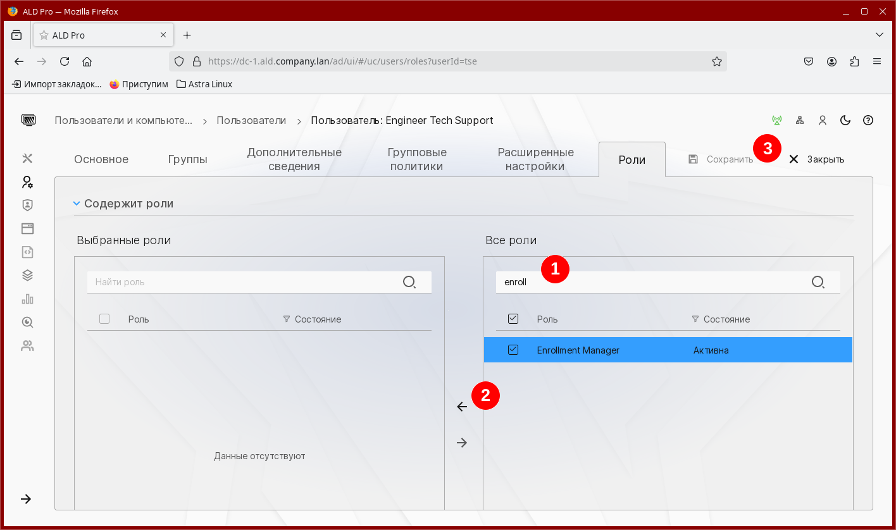The image size is (896, 530).
Task: Open the Состояние filter in All roles
Action: click(695, 319)
